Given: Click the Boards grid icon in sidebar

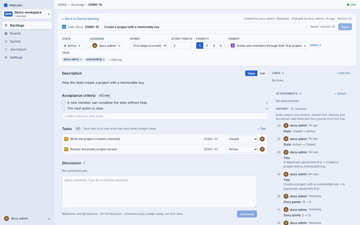Looking at the screenshot, I should pos(6,33).
